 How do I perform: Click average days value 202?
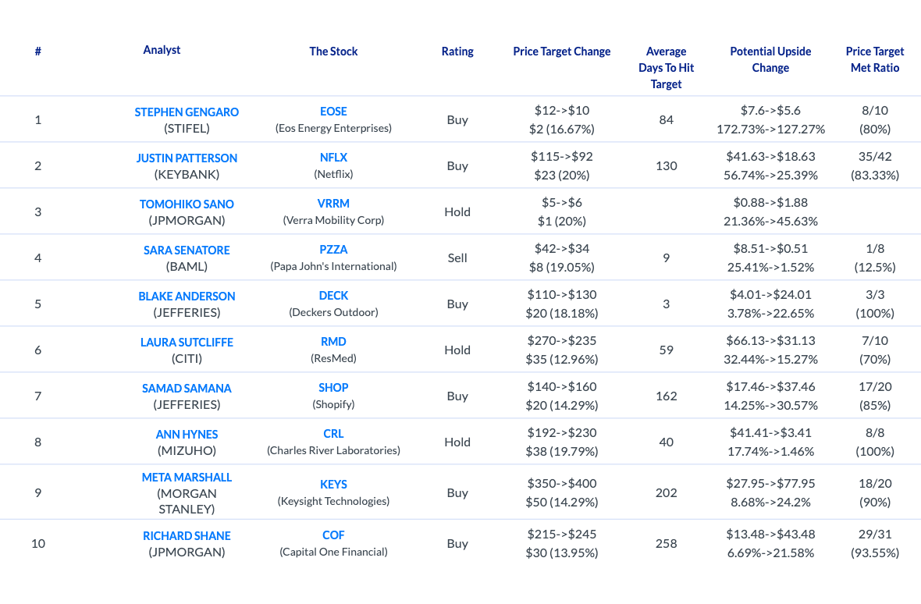666,493
